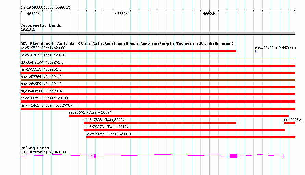Image resolution: width=305 pixels, height=175 pixels.
Task: Click the nsv442462 (McCarroll2008) label
Action: pos(46,105)
